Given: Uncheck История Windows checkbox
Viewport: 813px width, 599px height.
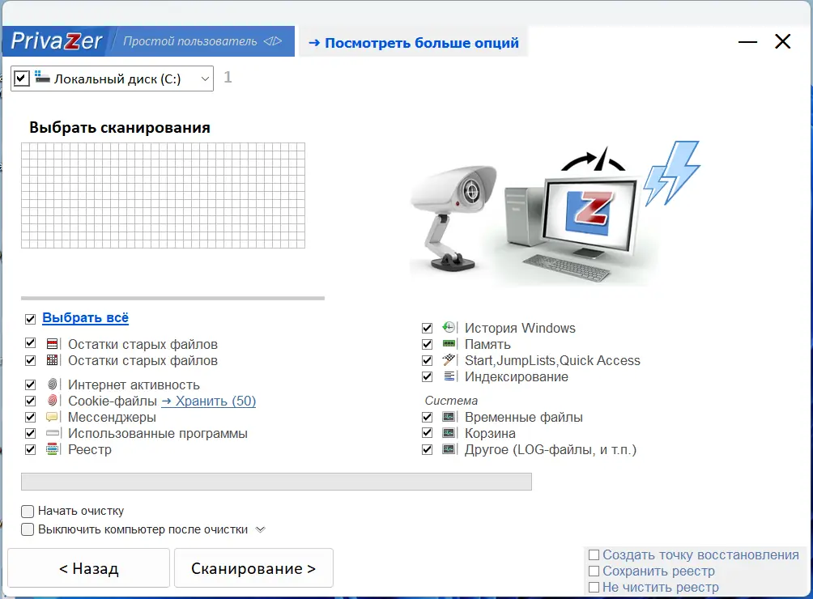Looking at the screenshot, I should click(427, 328).
